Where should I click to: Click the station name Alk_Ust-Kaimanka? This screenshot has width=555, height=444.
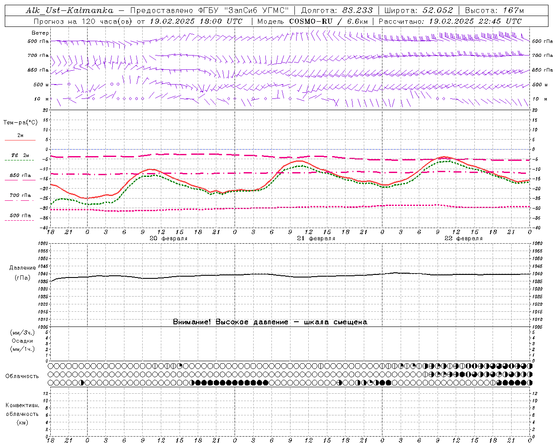click(x=69, y=10)
